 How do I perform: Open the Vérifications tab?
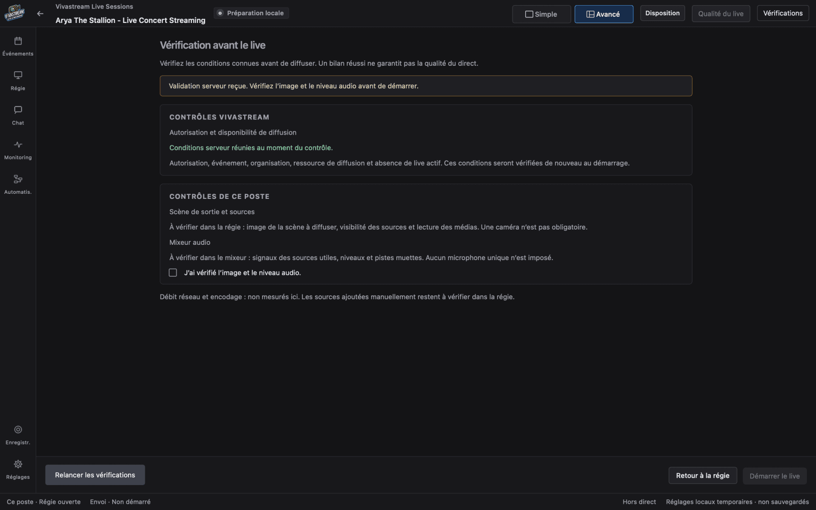tap(783, 13)
